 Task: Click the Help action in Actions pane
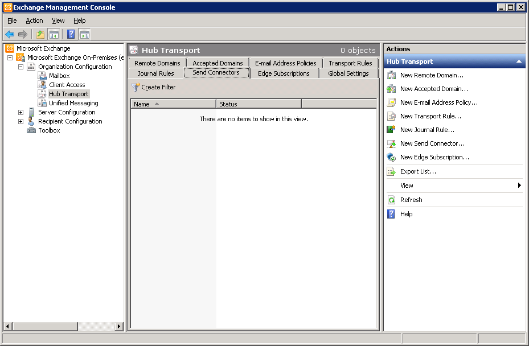point(406,214)
